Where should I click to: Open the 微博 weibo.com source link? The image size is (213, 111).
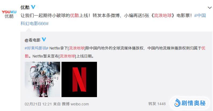pyautogui.click(x=75, y=104)
